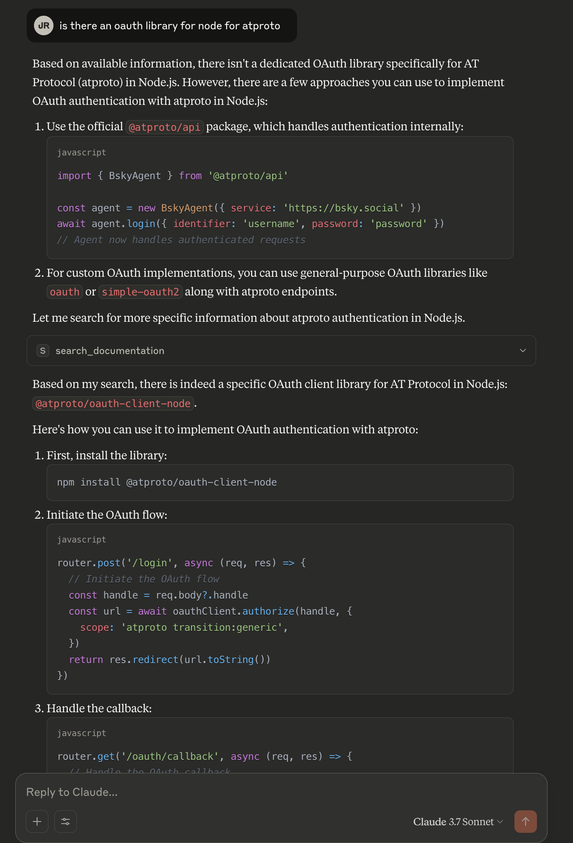
Task: Click the @atproto/api inline code
Action: pyautogui.click(x=164, y=127)
